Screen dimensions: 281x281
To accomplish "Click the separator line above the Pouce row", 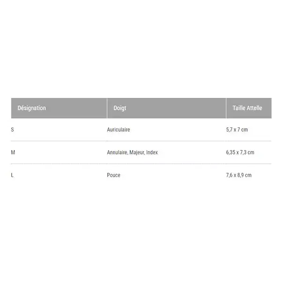I will (x=141, y=163).
